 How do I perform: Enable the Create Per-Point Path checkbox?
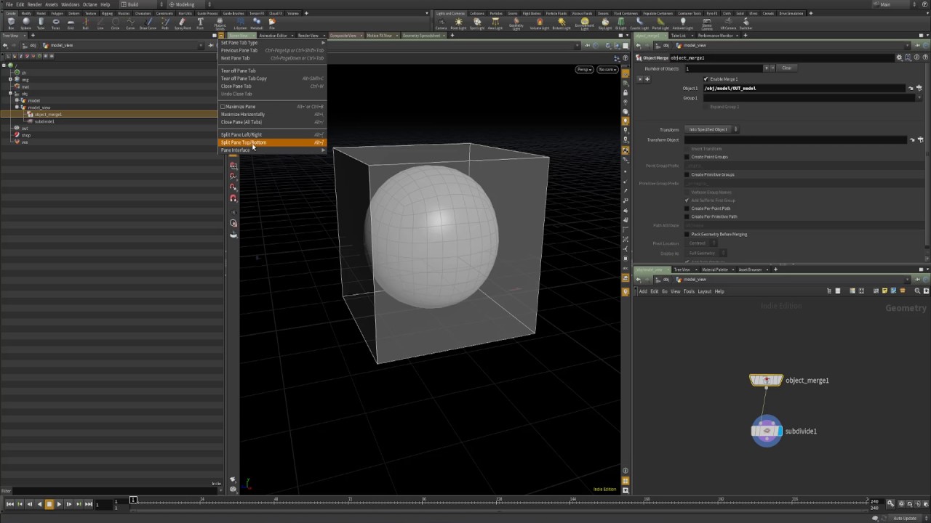(x=687, y=208)
